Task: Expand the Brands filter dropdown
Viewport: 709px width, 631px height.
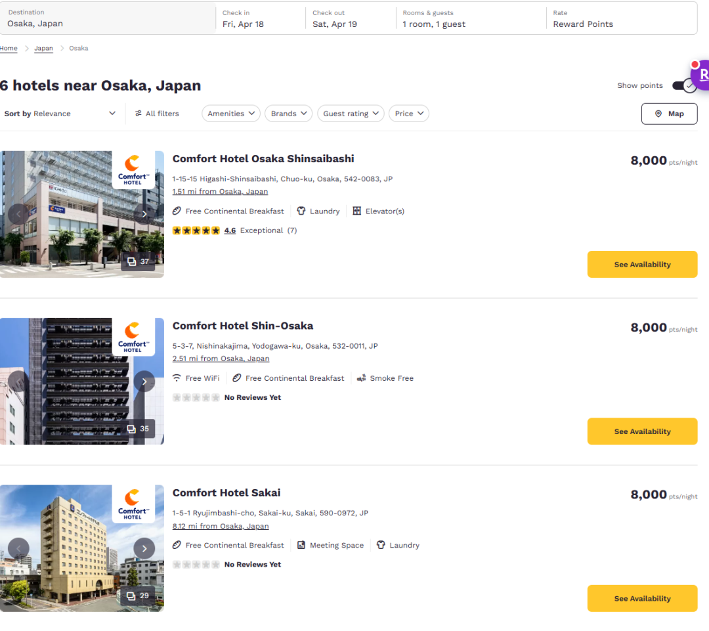Action: coord(289,114)
